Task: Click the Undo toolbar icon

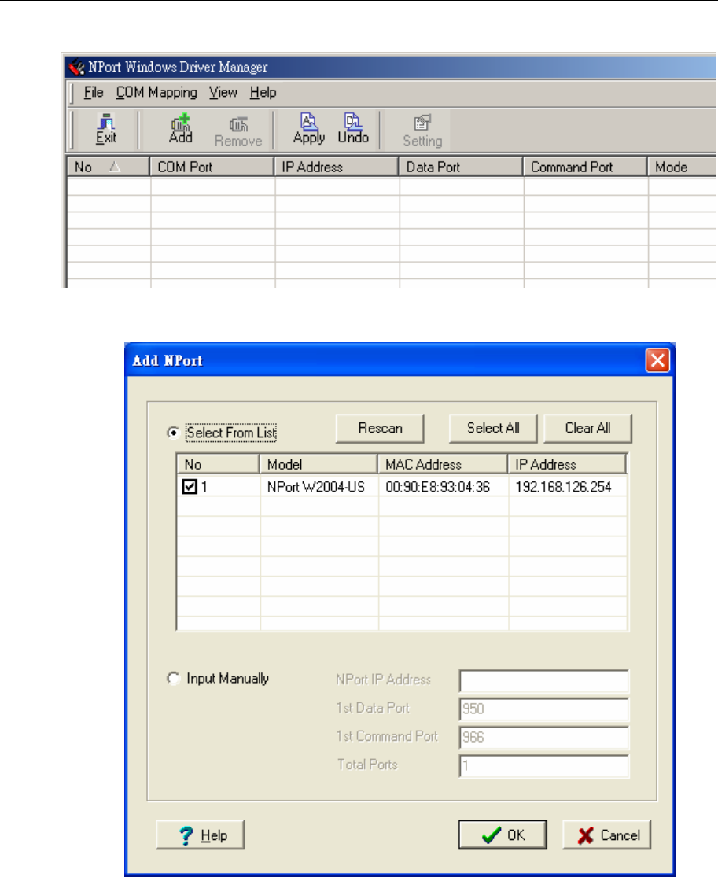Action: click(353, 130)
